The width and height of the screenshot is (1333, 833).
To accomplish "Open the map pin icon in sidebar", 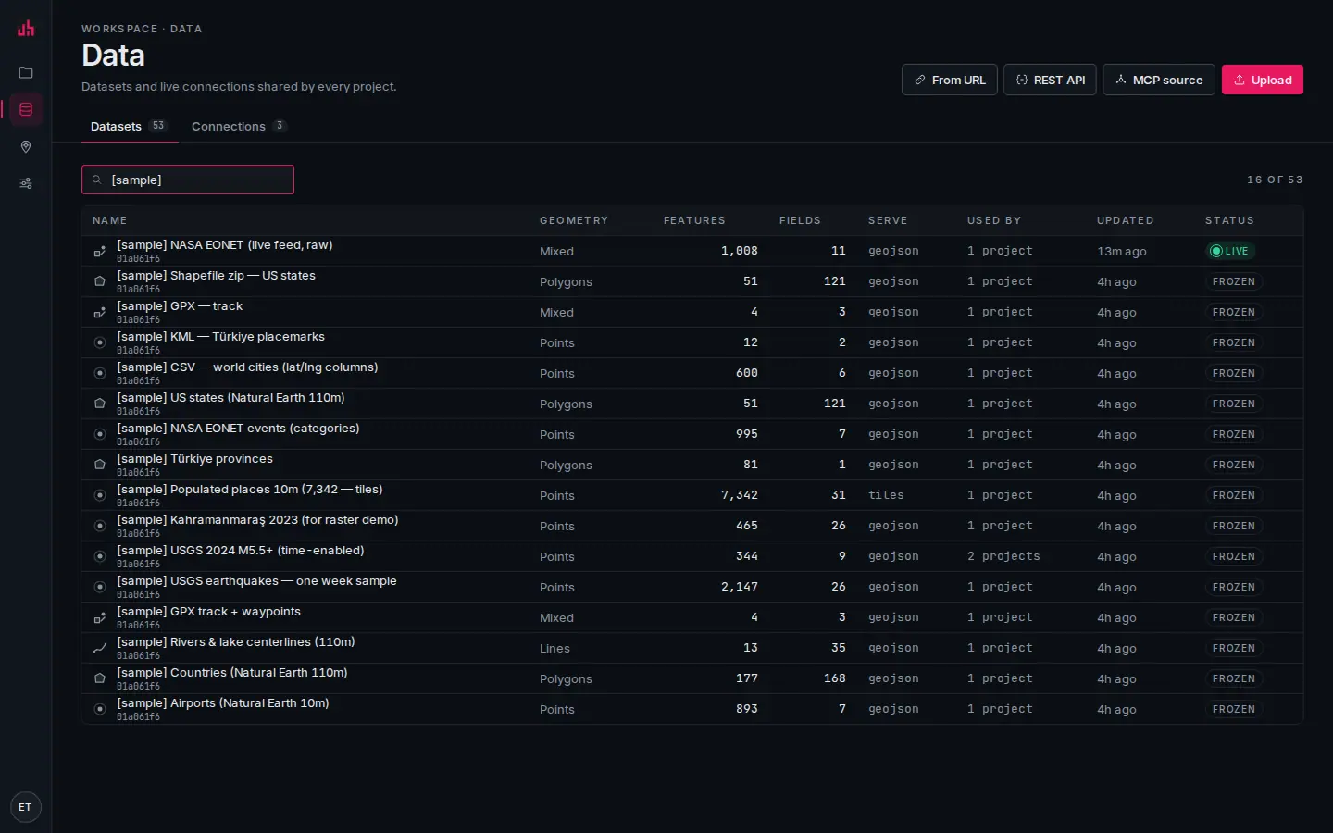I will click(26, 146).
